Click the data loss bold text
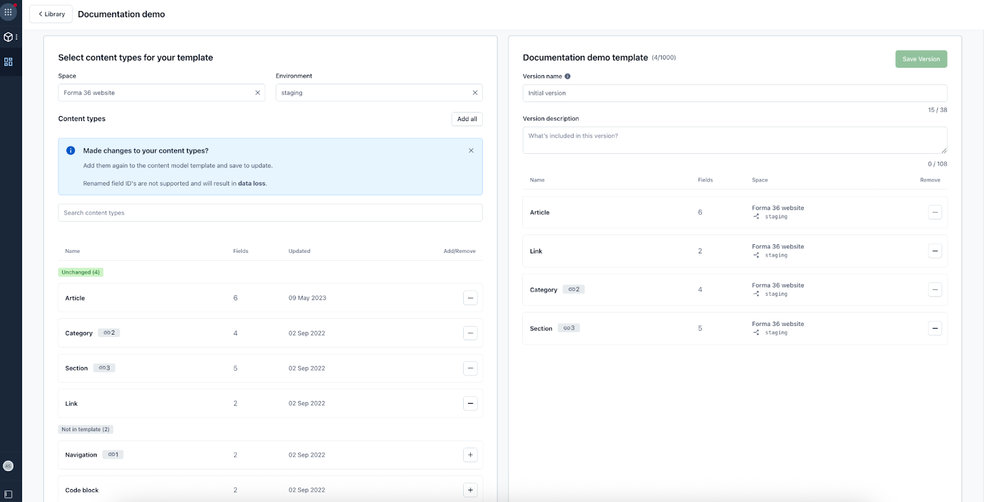984x502 pixels. pyautogui.click(x=252, y=183)
